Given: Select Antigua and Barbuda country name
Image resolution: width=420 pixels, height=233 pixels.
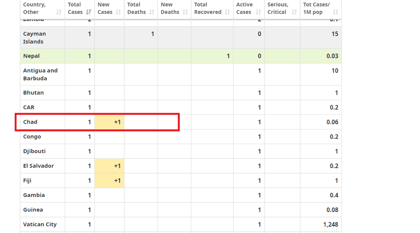Looking at the screenshot, I should [40, 74].
